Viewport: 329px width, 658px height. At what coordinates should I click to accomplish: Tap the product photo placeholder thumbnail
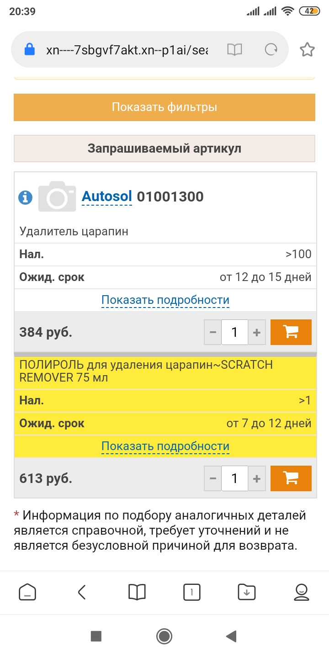pos(57,197)
